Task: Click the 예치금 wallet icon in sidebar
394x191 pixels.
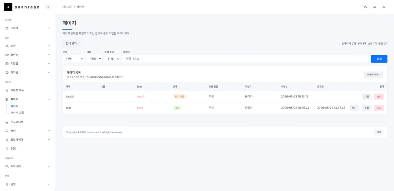Action: pyautogui.click(x=7, y=73)
